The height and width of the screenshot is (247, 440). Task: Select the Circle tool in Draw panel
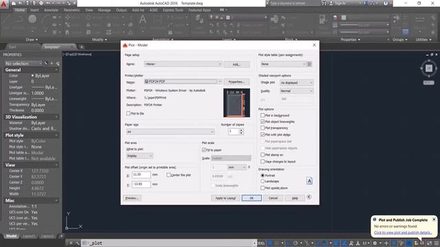click(x=32, y=19)
